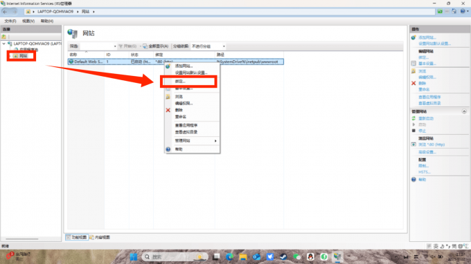Click the IIS Manager icon on the taskbar
The width and height of the screenshot is (471, 264).
pyautogui.click(x=337, y=257)
